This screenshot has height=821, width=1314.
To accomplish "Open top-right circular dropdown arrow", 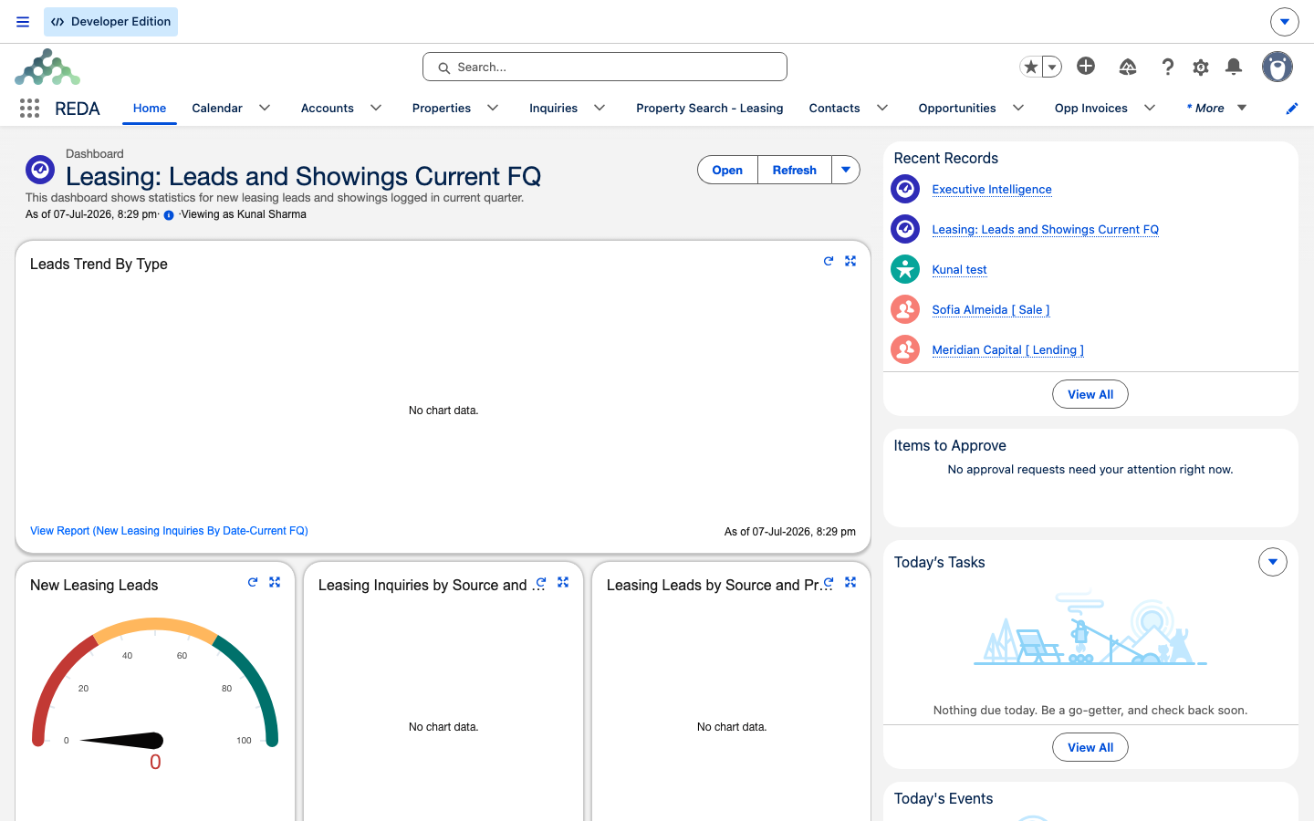I will [1284, 22].
